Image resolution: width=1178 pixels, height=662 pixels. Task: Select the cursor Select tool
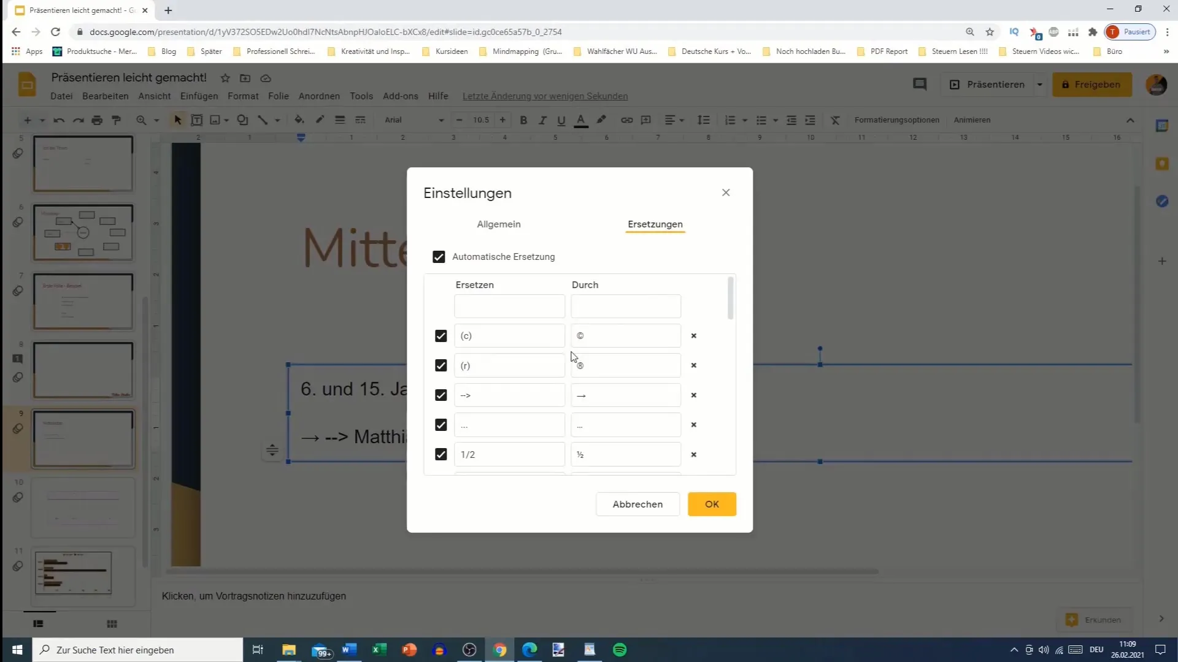coord(178,120)
